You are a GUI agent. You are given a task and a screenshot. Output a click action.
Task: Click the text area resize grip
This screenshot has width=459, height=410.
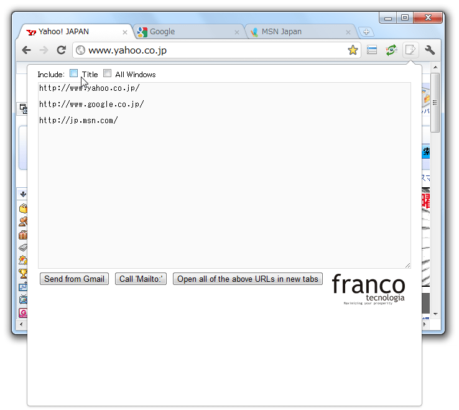[408, 265]
